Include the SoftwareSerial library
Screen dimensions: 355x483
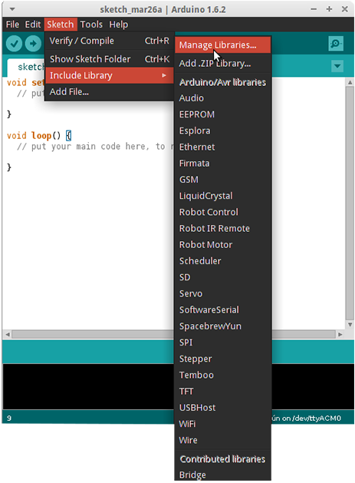[222, 310]
